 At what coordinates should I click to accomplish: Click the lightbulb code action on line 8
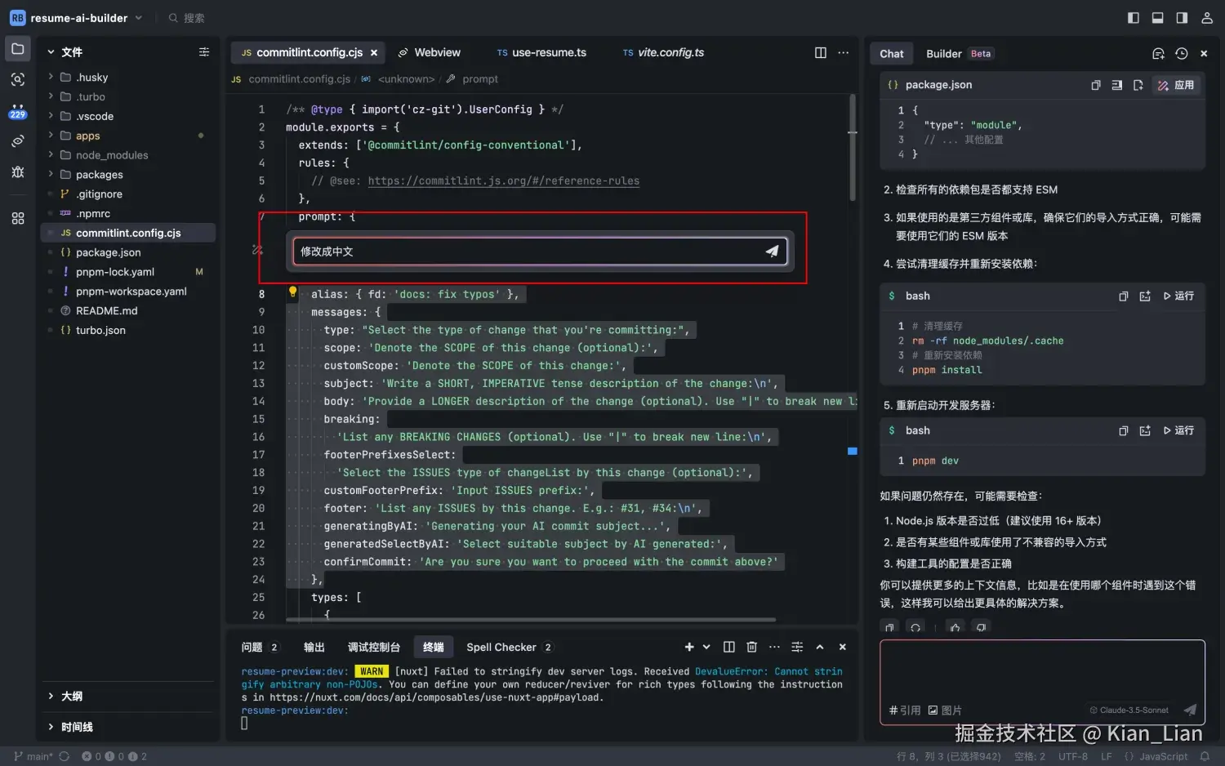tap(292, 292)
